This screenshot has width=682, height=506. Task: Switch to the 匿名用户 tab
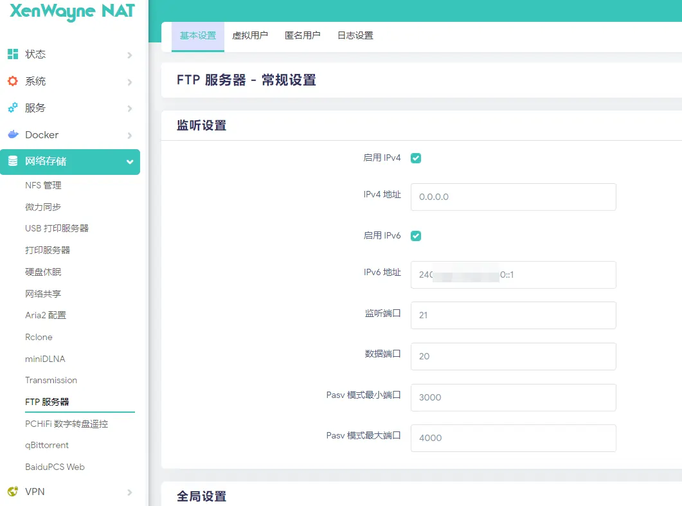(303, 36)
